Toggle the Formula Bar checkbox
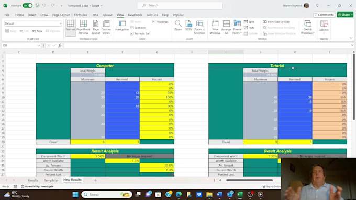The image size is (356, 200). 132,33
